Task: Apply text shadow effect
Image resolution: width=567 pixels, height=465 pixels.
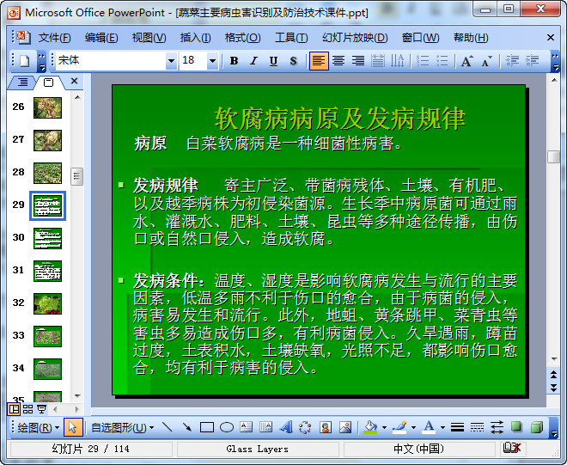Action: coord(293,61)
